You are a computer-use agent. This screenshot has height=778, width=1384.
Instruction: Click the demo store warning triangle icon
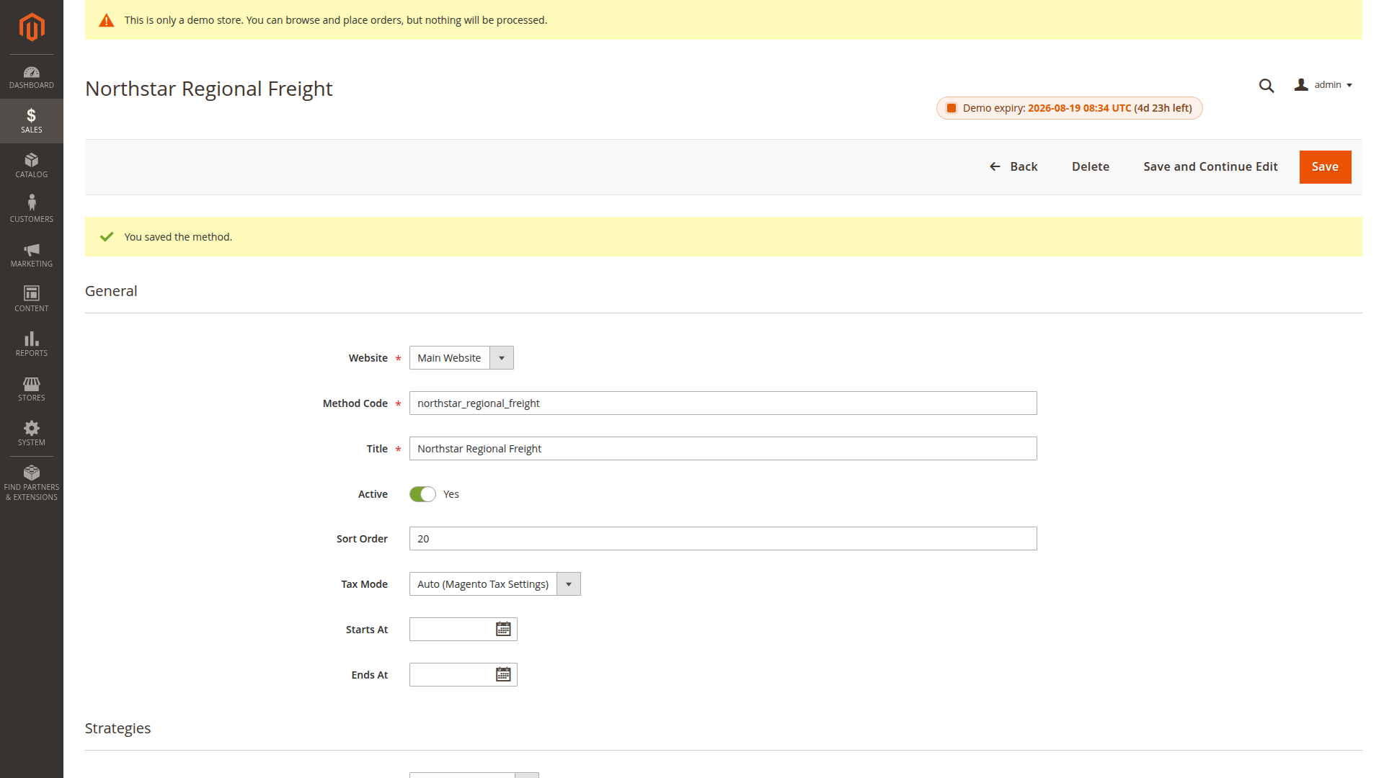[x=107, y=20]
